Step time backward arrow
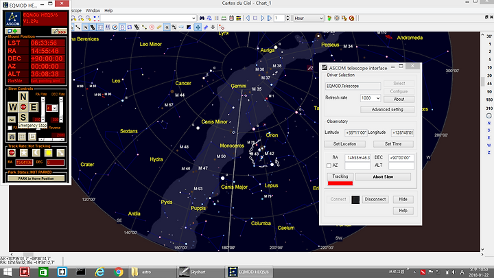 click(x=248, y=19)
